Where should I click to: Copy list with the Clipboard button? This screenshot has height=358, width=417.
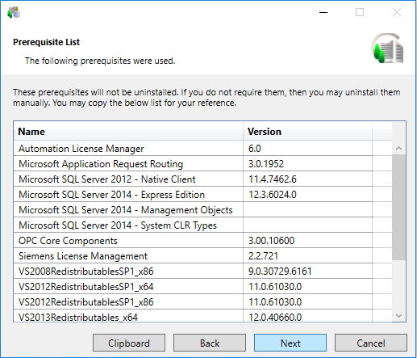(x=129, y=343)
